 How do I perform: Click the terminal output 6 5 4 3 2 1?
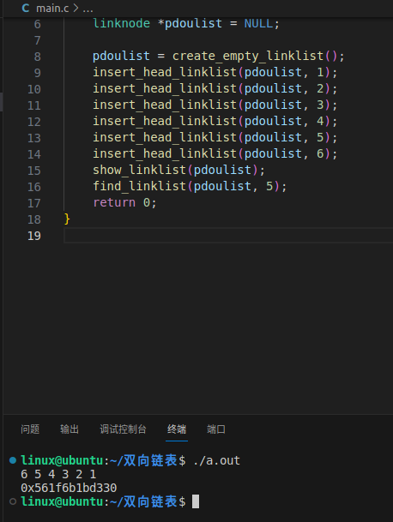point(58,474)
